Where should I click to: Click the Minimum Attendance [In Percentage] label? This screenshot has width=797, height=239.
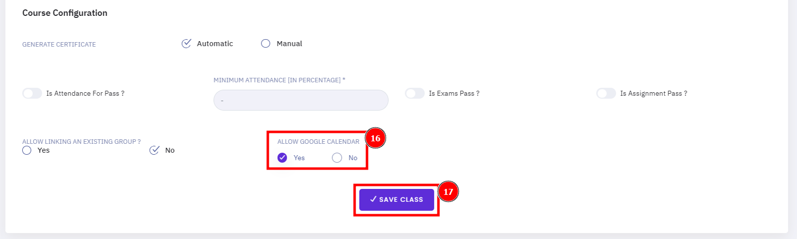click(279, 80)
